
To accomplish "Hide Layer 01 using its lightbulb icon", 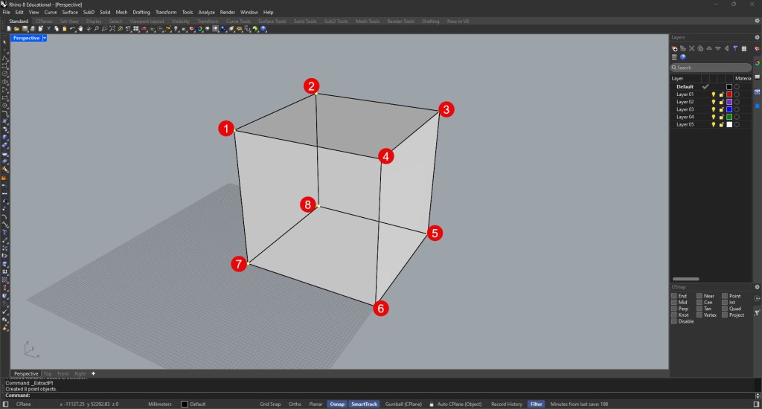I will (713, 94).
